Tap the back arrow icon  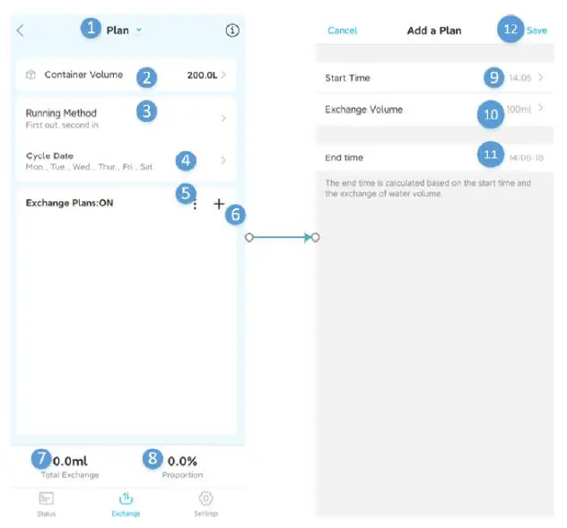pyautogui.click(x=21, y=31)
